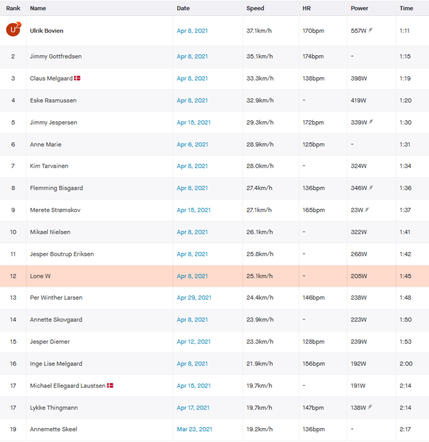Viewport: 429px width, 442px height.
Task: Click the power meter icon beside 138W
Action: 370,407
